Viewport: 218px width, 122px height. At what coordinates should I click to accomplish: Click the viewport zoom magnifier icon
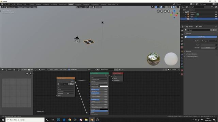(169, 11)
